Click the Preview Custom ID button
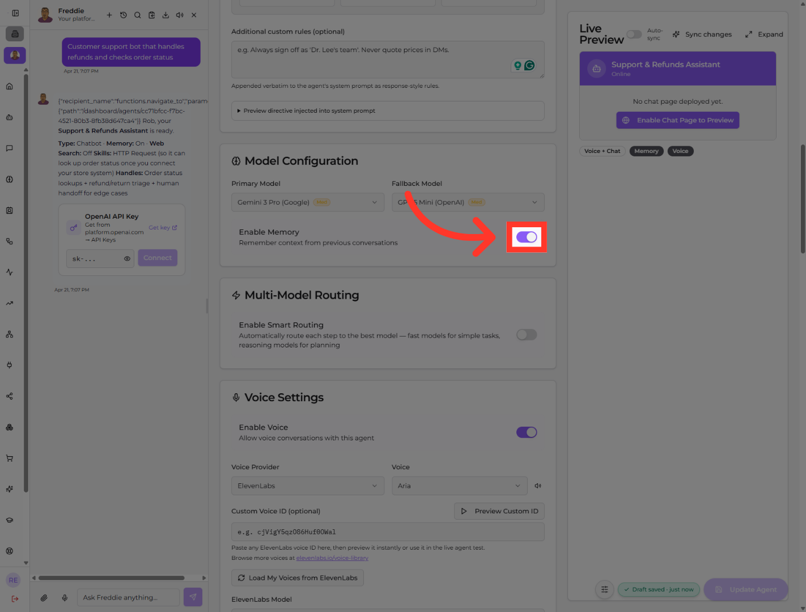Image resolution: width=806 pixels, height=612 pixels. (x=499, y=511)
